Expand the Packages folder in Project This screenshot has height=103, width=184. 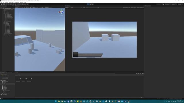click(x=1, y=94)
